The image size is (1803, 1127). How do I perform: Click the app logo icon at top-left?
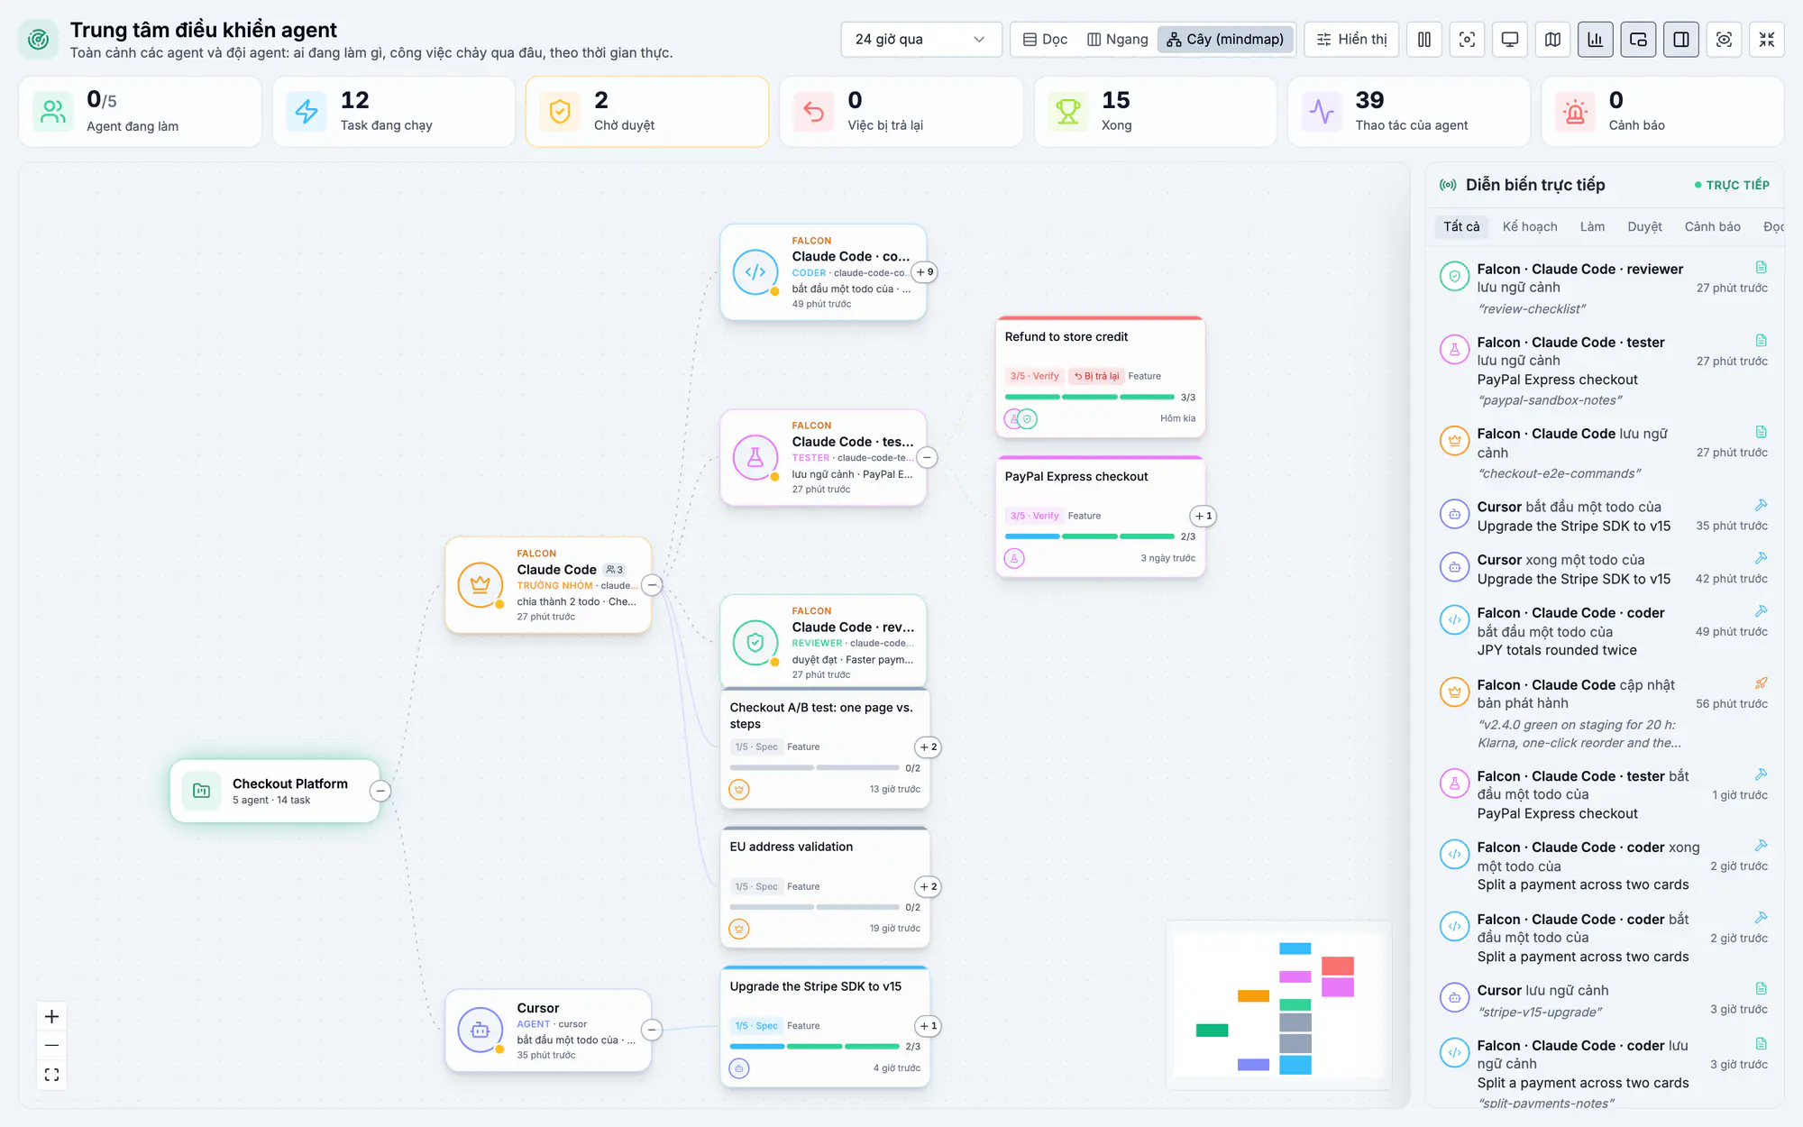(x=39, y=40)
